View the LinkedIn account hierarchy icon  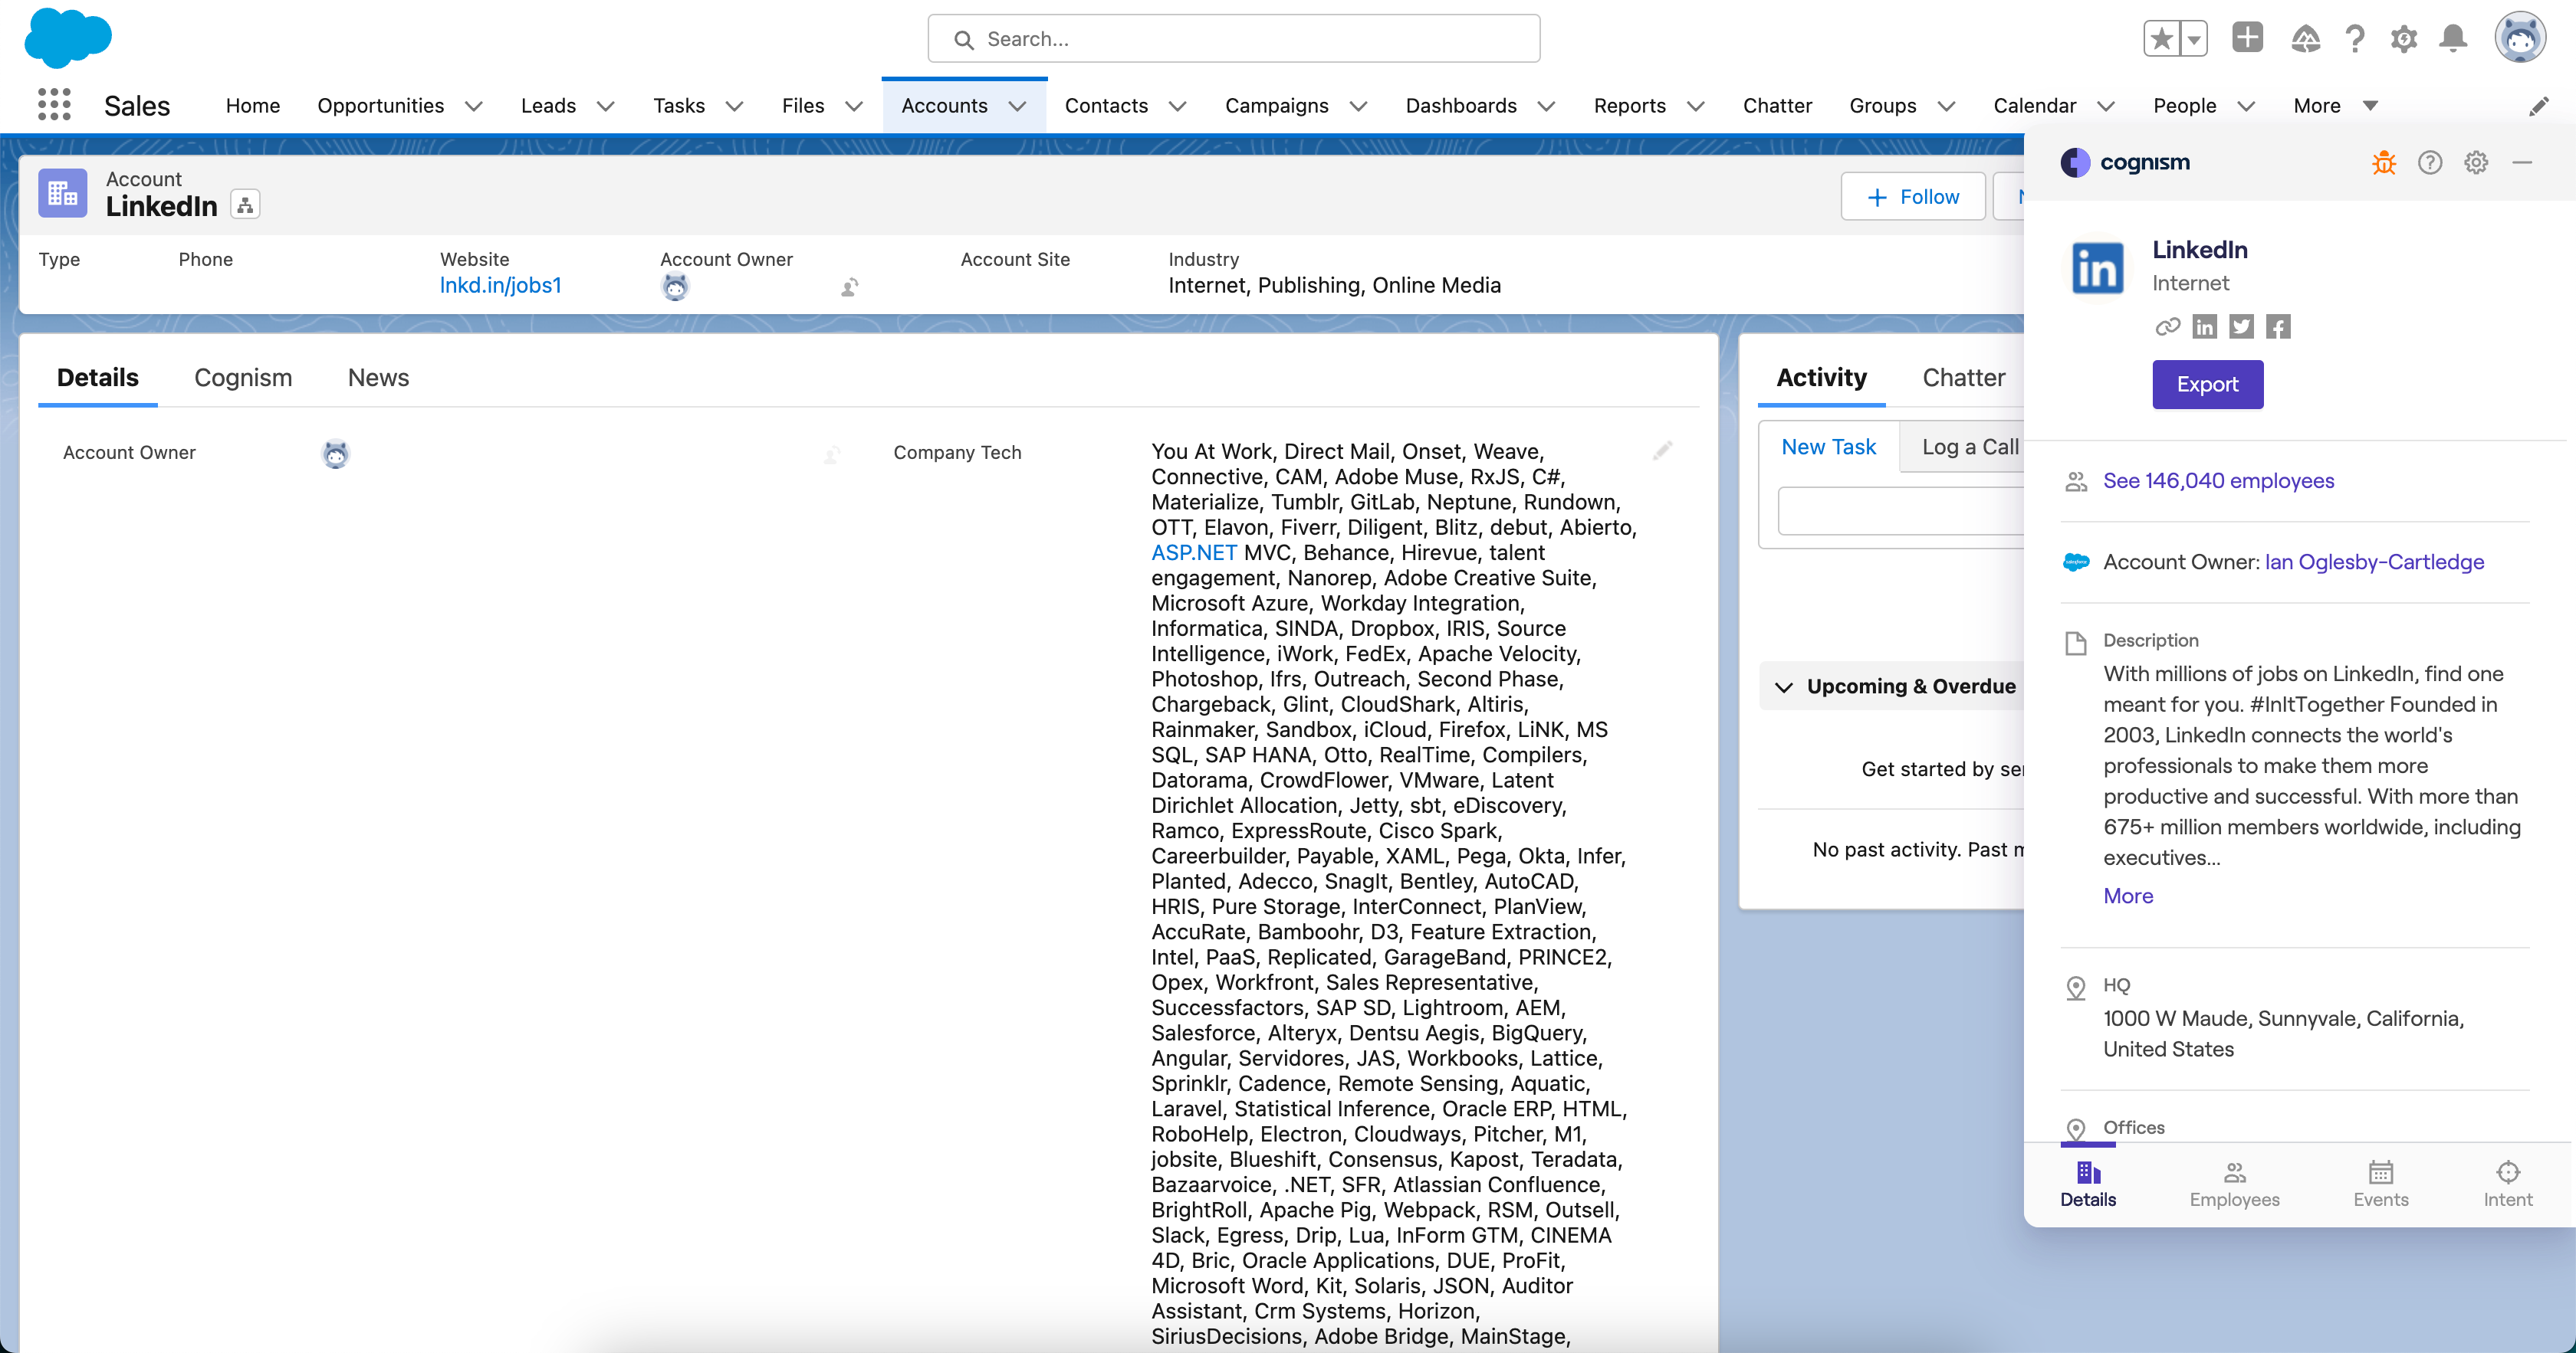coord(245,205)
